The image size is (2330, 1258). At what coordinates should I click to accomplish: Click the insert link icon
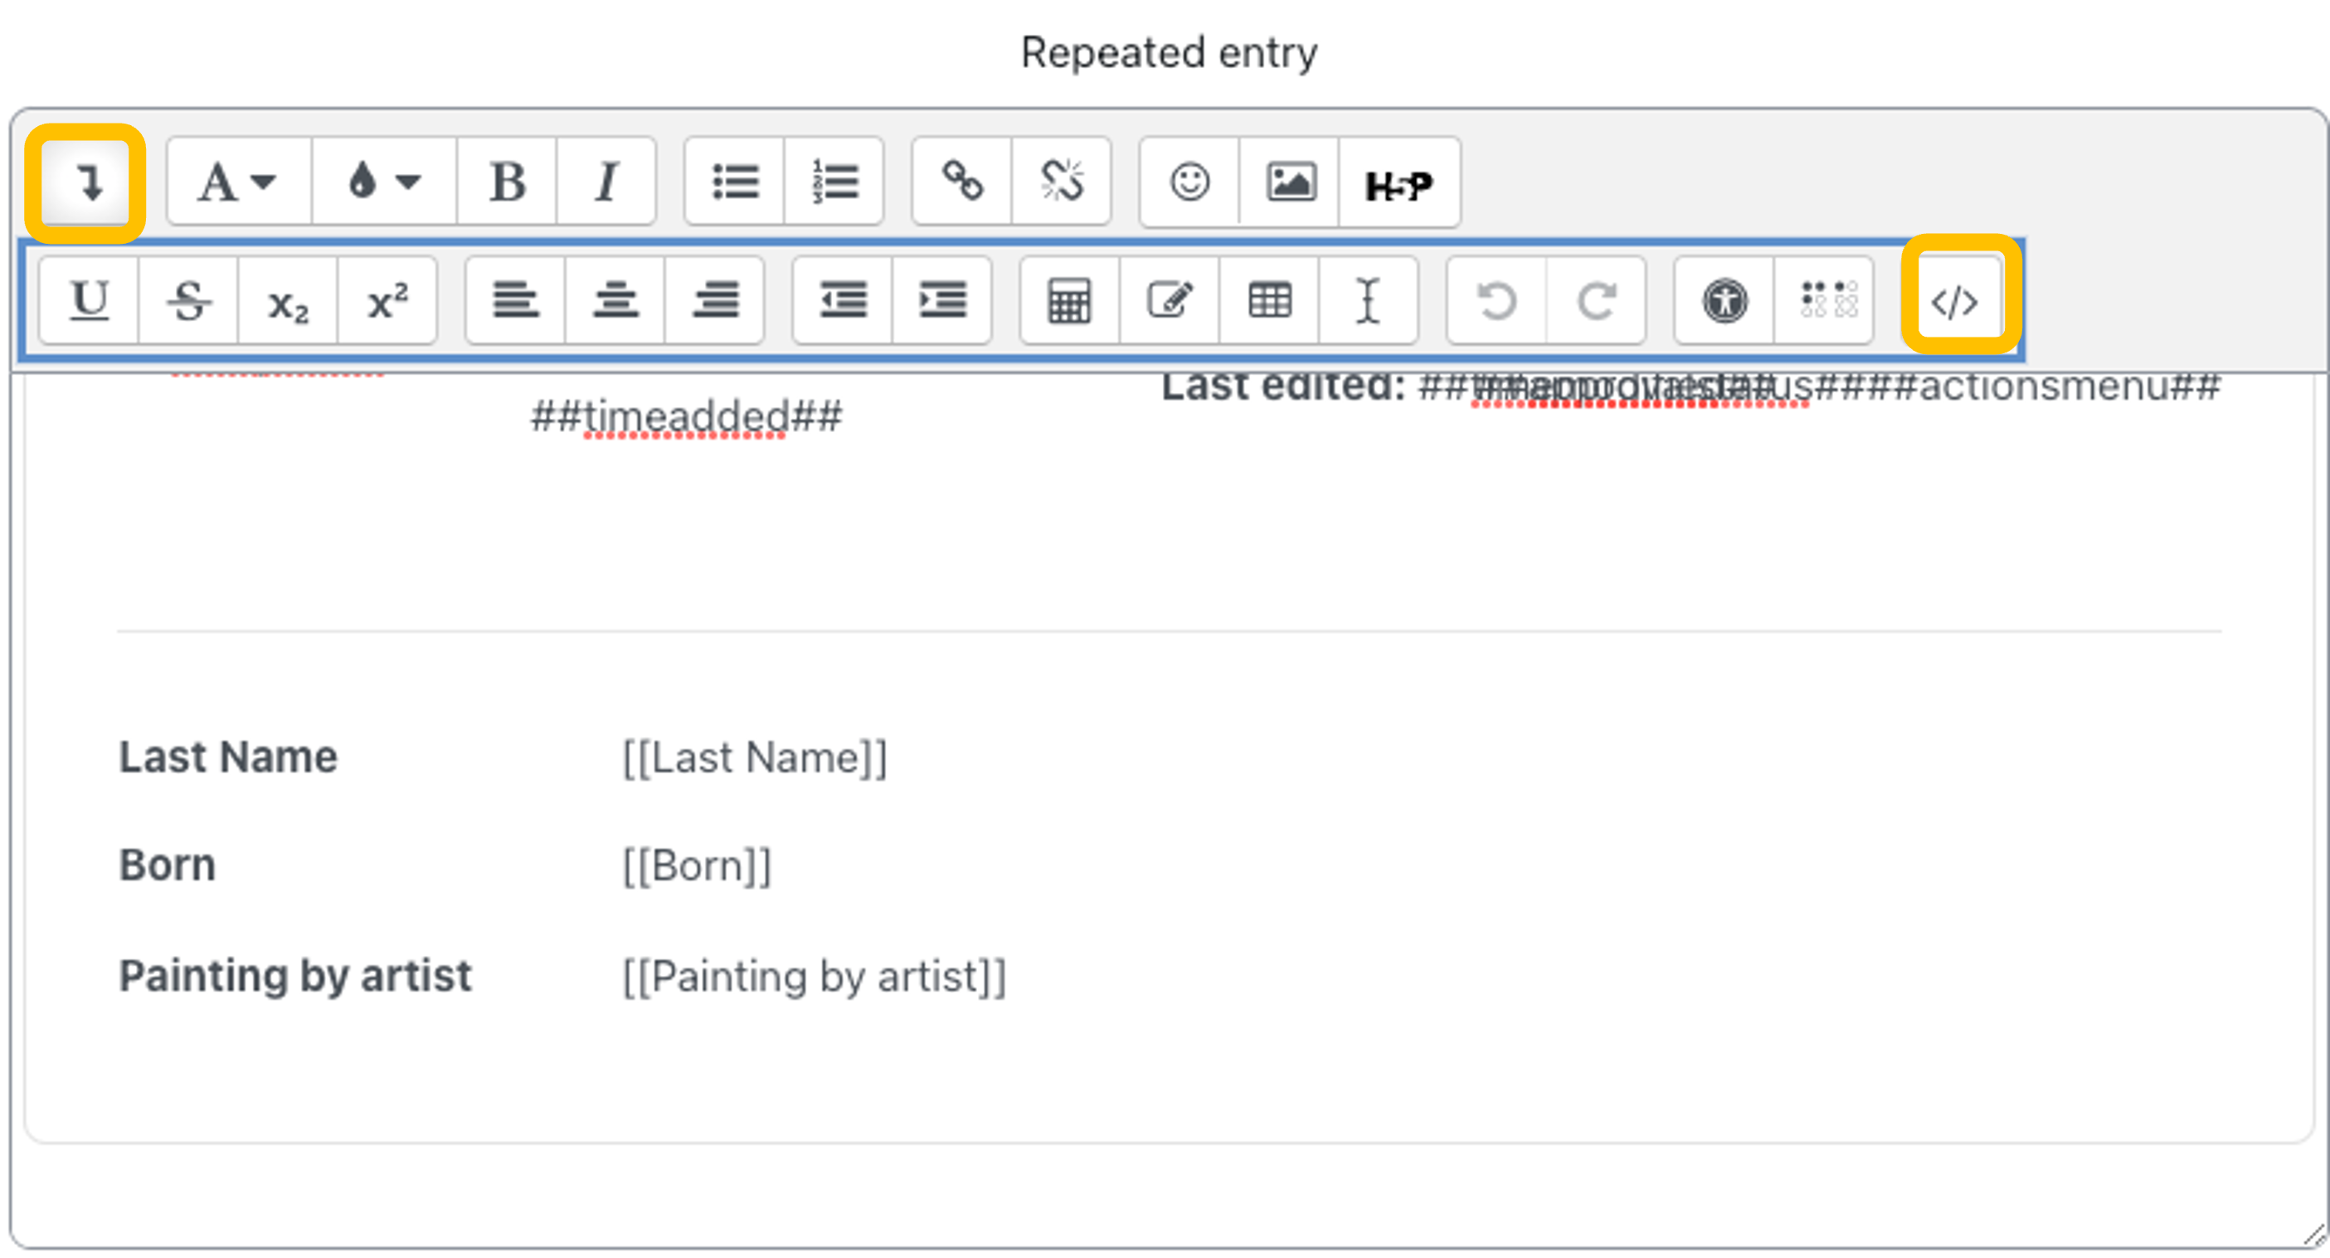pyautogui.click(x=961, y=182)
